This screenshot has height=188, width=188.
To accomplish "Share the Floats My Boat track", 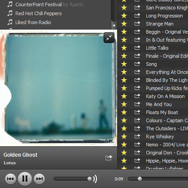I will [137, 112].
